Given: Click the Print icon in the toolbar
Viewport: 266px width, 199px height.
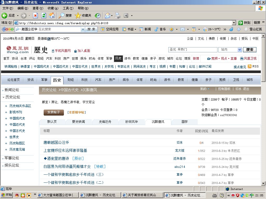Looking at the screenshot, I should pyautogui.click(x=118, y=16).
